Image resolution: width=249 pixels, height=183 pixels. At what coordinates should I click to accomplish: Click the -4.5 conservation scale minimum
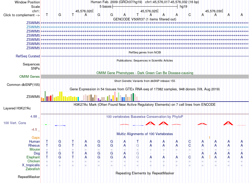[x=34, y=130]
